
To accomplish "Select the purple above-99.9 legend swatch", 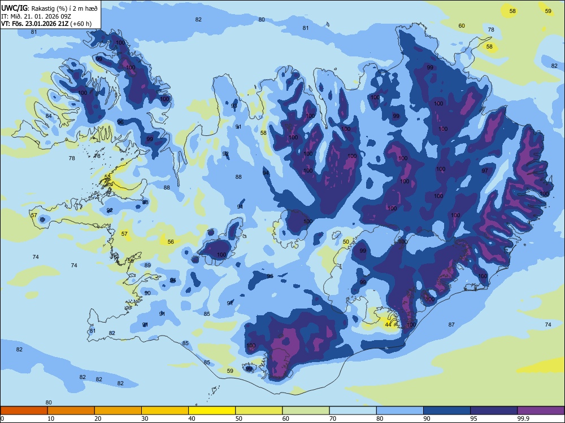I will coord(541,411).
